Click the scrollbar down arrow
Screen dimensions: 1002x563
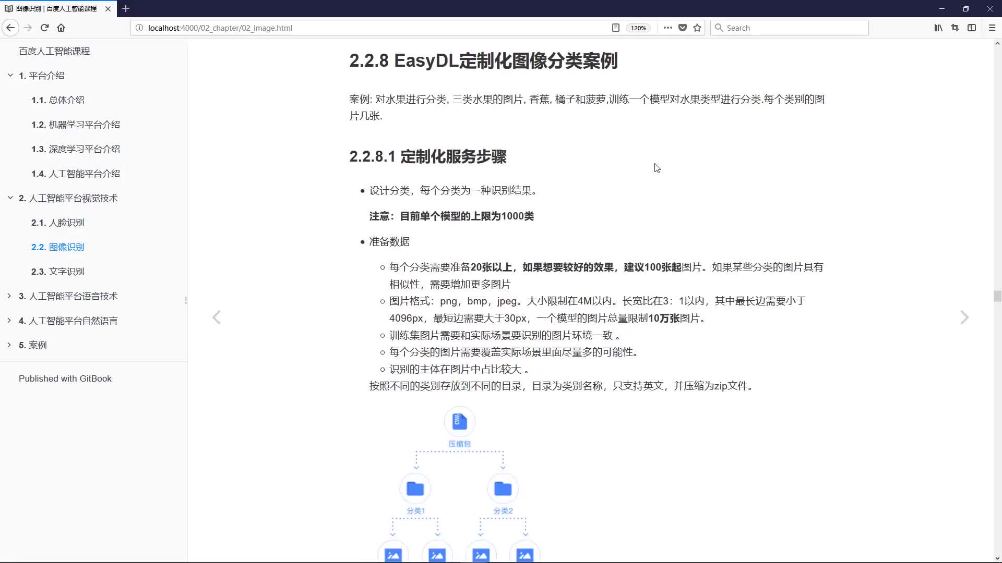997,558
